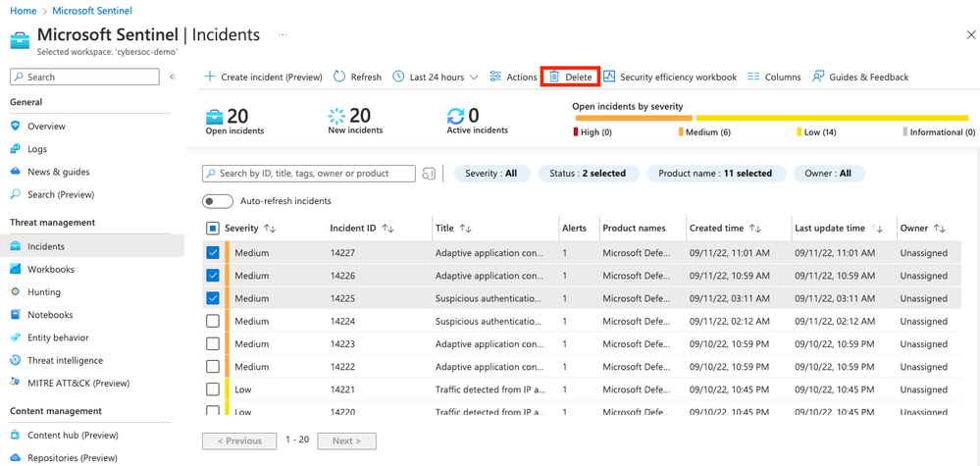Viewport: 980px width, 466px height.
Task: Click the Content hub bag icon
Action: click(16, 435)
